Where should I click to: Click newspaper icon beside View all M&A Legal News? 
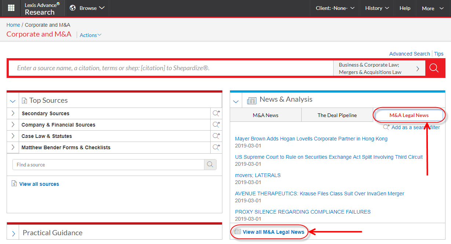click(238, 232)
